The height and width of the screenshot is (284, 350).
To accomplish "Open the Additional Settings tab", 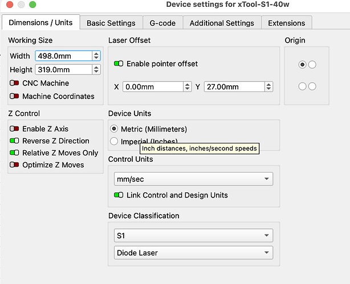I will tap(222, 23).
